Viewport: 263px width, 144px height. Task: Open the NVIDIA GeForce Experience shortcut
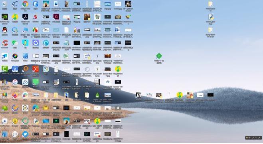coord(5,17)
